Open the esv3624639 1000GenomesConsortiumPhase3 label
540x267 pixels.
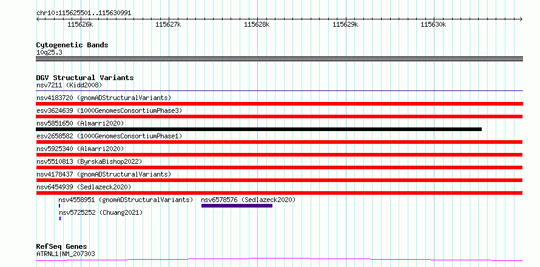pyautogui.click(x=109, y=110)
